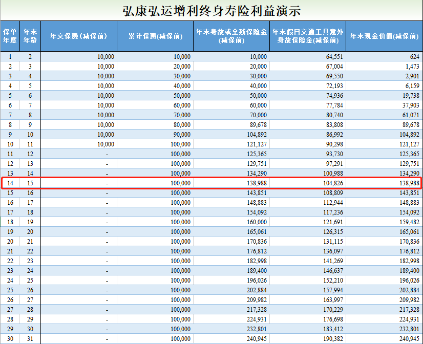Select cash value cell 624

[384, 57]
